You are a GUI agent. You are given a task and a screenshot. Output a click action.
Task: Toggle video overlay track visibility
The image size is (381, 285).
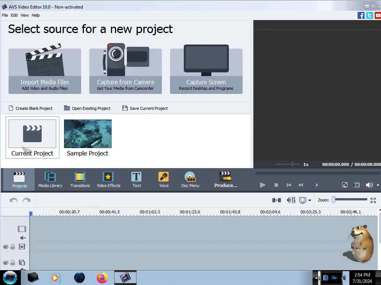coord(6,263)
